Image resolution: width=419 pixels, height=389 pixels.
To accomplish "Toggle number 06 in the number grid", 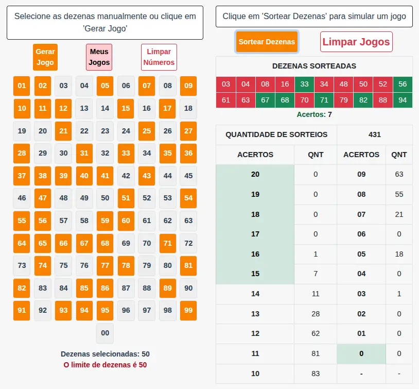I will coord(126,86).
